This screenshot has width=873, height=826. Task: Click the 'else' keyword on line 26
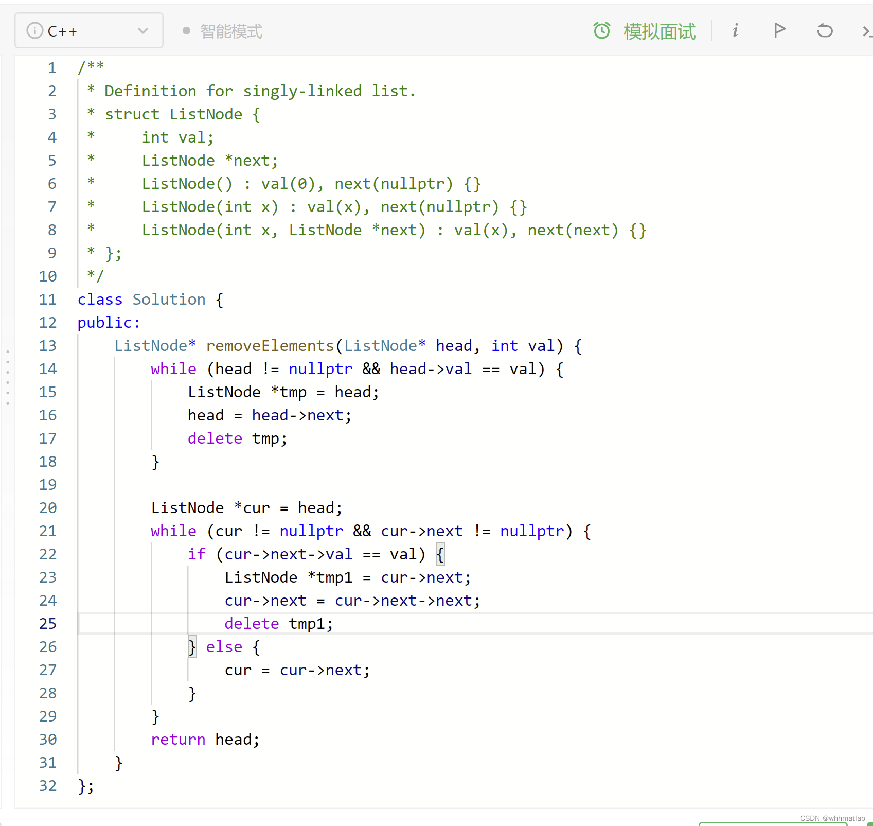pyautogui.click(x=224, y=647)
